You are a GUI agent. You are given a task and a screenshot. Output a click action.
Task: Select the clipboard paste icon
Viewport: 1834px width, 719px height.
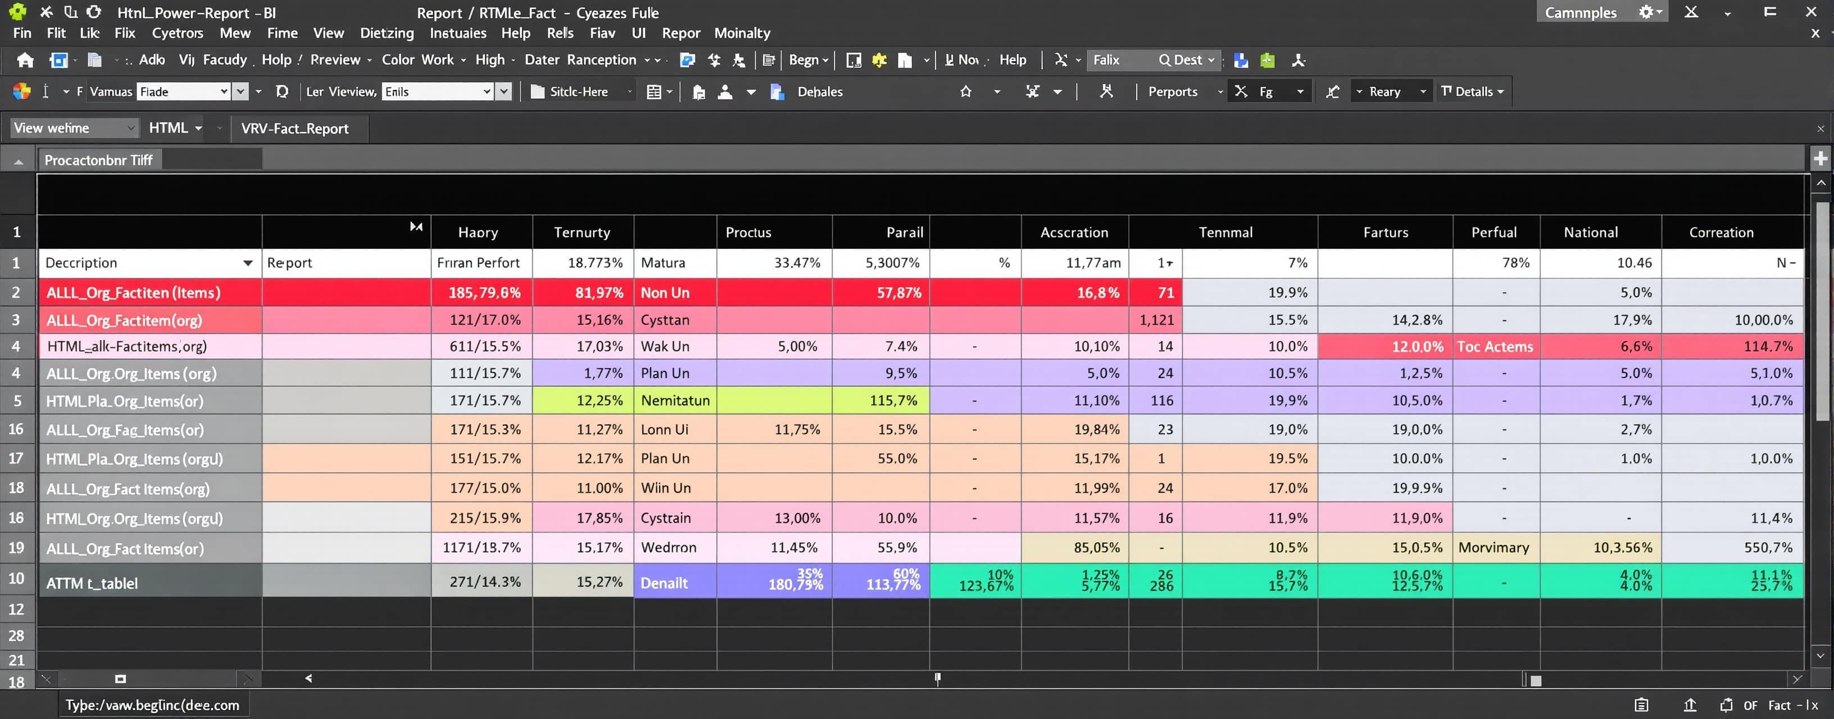click(94, 61)
